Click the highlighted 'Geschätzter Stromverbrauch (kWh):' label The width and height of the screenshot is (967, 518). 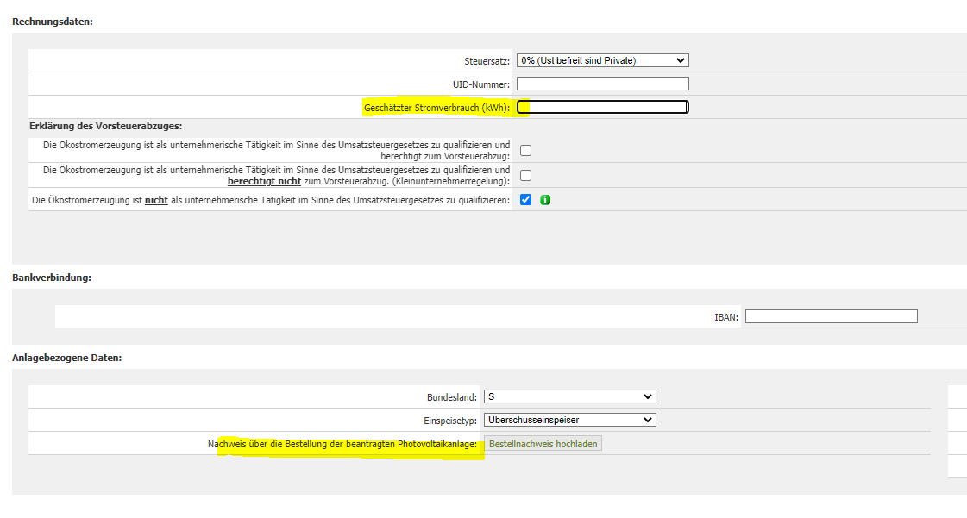pos(437,108)
